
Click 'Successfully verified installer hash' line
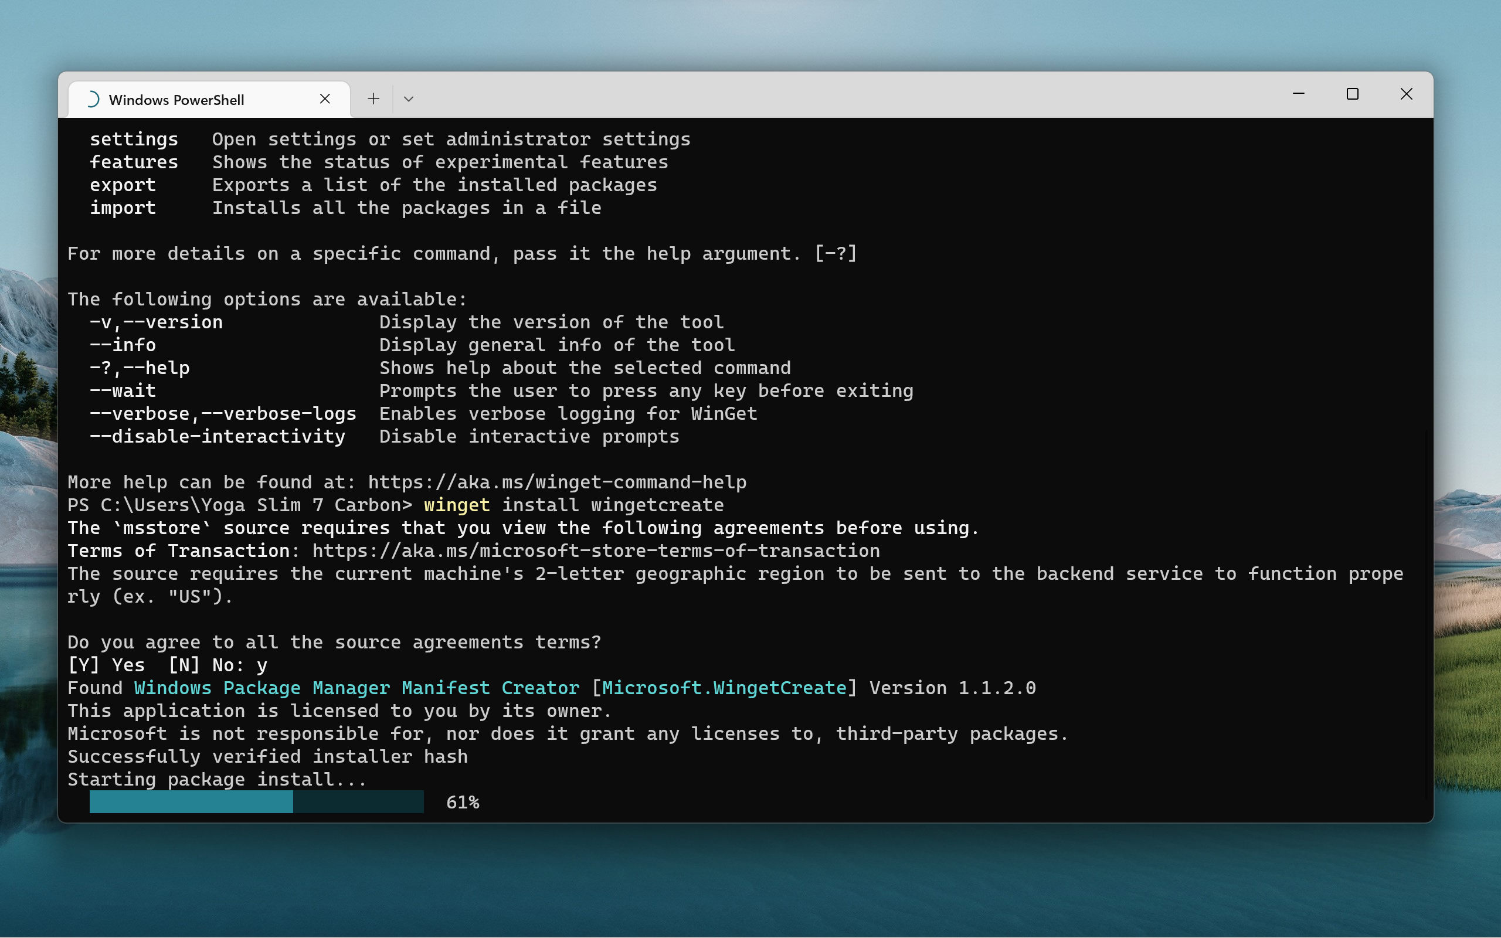[x=268, y=756]
